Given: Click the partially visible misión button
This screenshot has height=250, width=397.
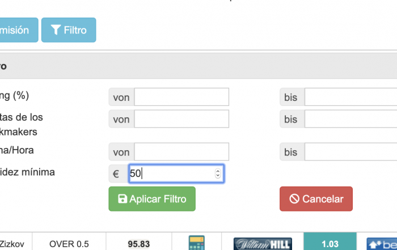Looking at the screenshot, I should pyautogui.click(x=19, y=30).
